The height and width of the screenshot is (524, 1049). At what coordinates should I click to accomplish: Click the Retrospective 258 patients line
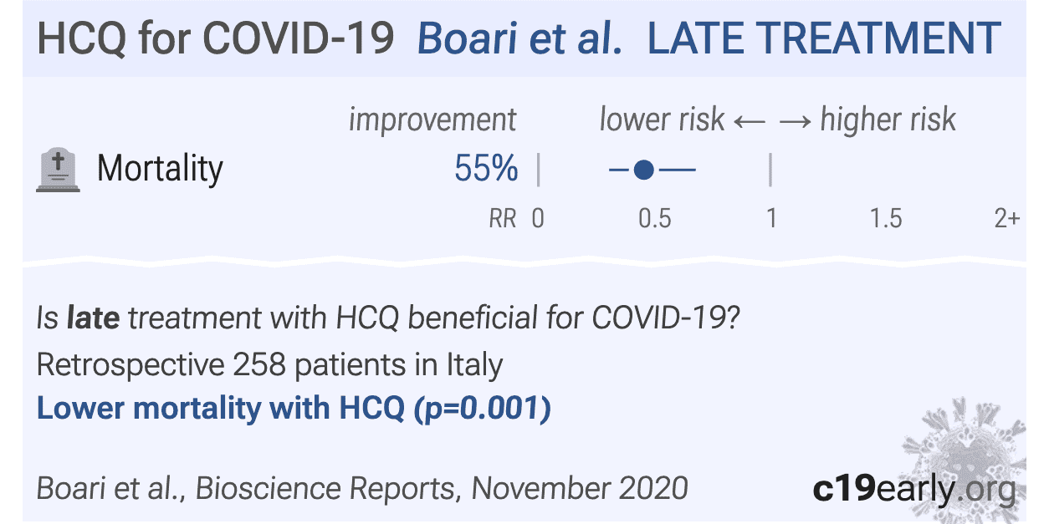(270, 365)
